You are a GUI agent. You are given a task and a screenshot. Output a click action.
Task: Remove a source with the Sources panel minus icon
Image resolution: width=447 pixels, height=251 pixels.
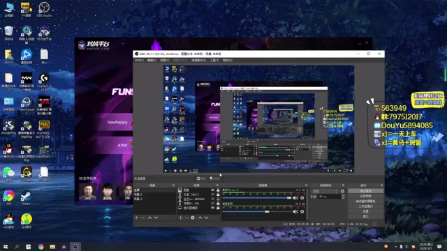click(186, 218)
